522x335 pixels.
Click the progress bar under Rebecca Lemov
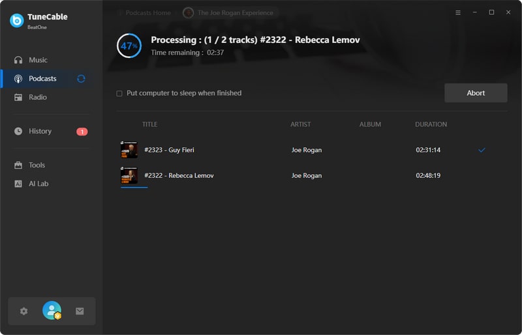[134, 187]
